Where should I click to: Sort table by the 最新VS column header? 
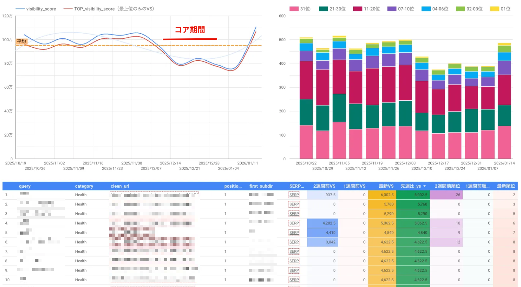pyautogui.click(x=386, y=186)
